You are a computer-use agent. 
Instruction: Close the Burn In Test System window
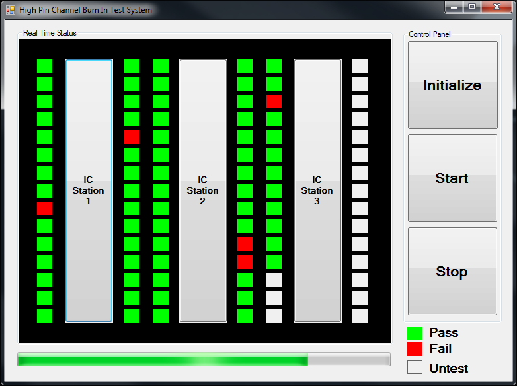click(497, 7)
